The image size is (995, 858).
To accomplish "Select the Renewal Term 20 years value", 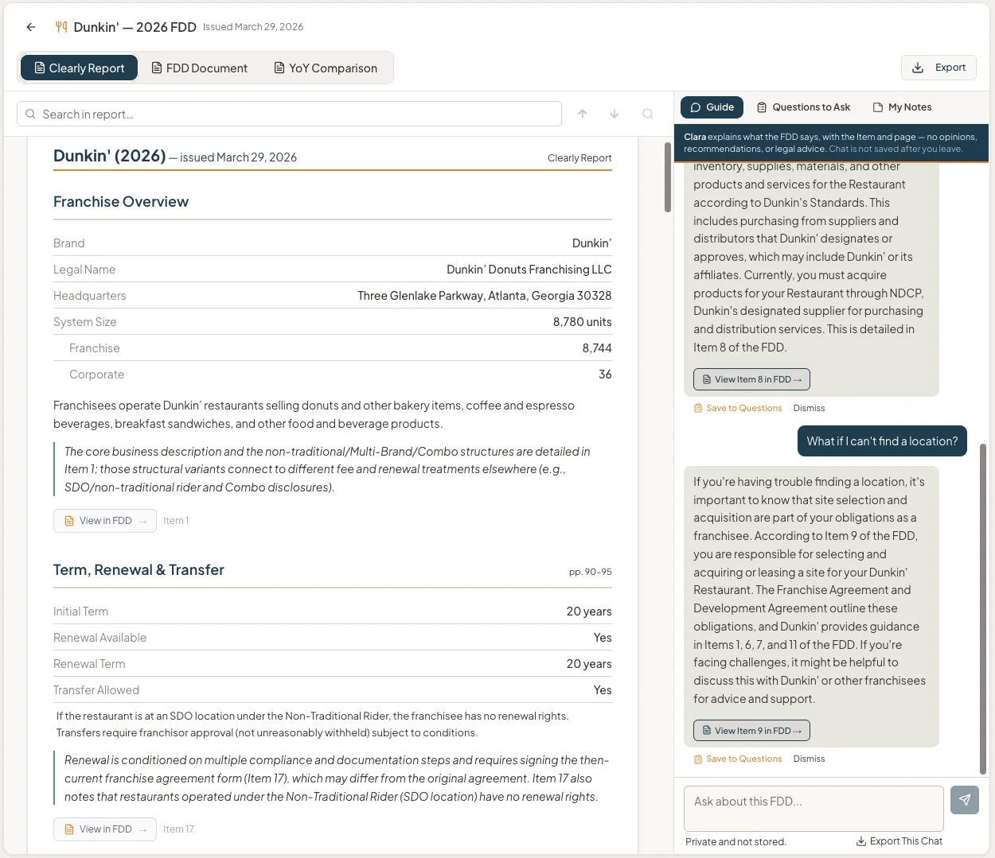I will pyautogui.click(x=589, y=664).
